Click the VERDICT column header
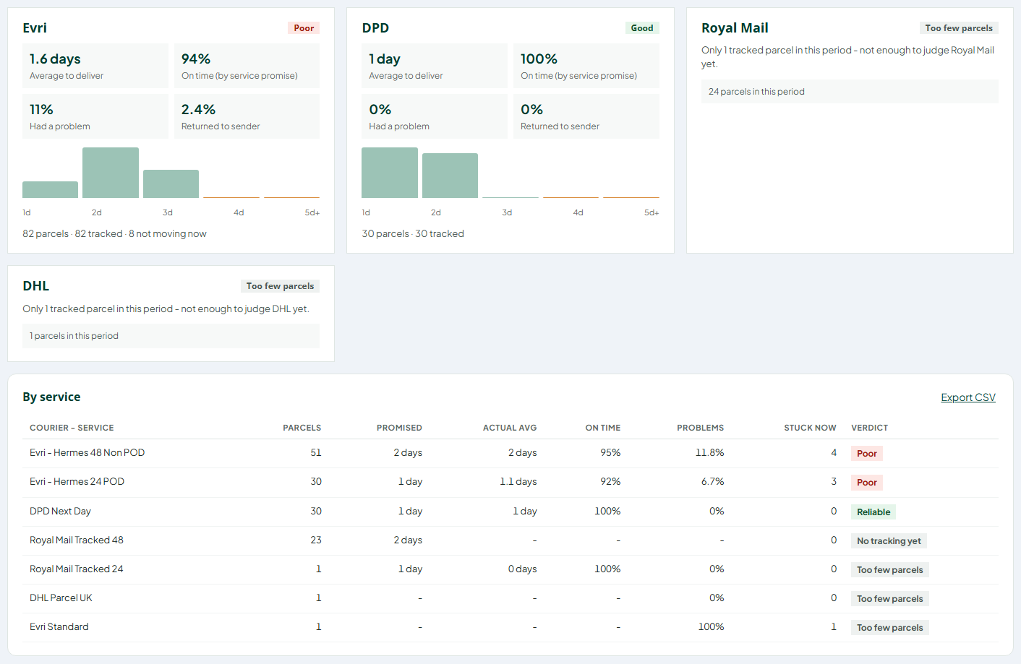This screenshot has height=664, width=1021. tap(869, 428)
